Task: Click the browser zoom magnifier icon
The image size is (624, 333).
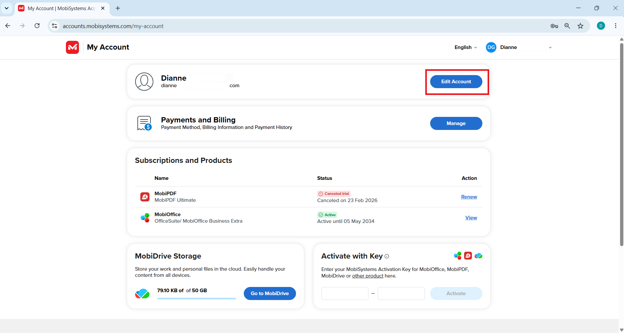Action: [x=567, y=26]
